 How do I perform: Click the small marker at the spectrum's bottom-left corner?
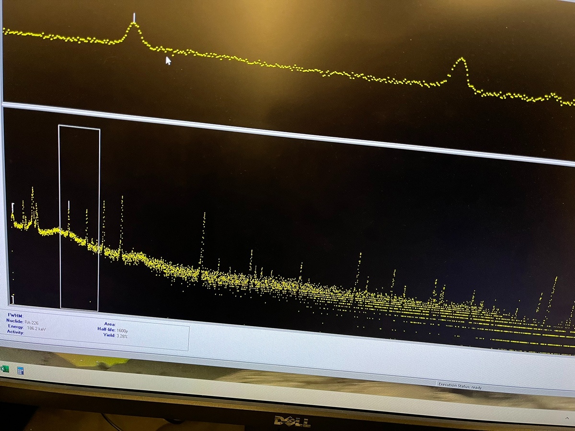click(x=13, y=298)
